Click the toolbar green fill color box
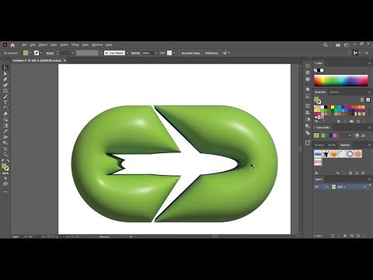The width and height of the screenshot is (373, 280). click(x=4, y=166)
